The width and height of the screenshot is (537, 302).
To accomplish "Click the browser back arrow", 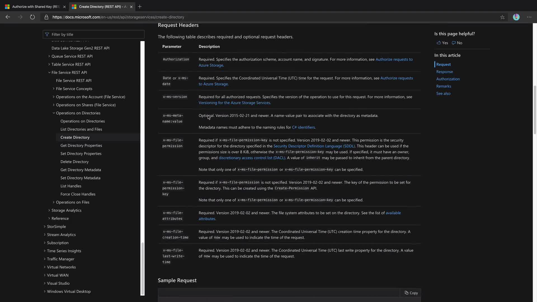I will point(8,17).
